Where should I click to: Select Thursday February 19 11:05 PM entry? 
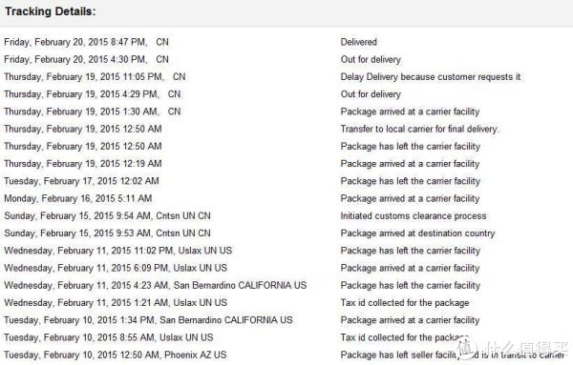pos(95,77)
